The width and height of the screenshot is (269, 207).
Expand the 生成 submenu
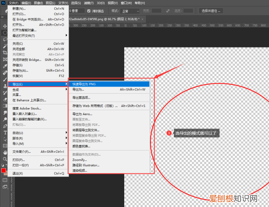[38, 90]
